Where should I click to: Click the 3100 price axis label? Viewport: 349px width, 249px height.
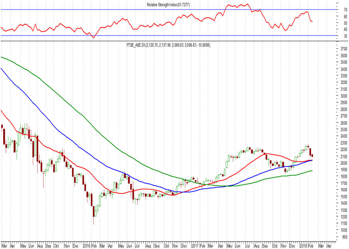344,89
